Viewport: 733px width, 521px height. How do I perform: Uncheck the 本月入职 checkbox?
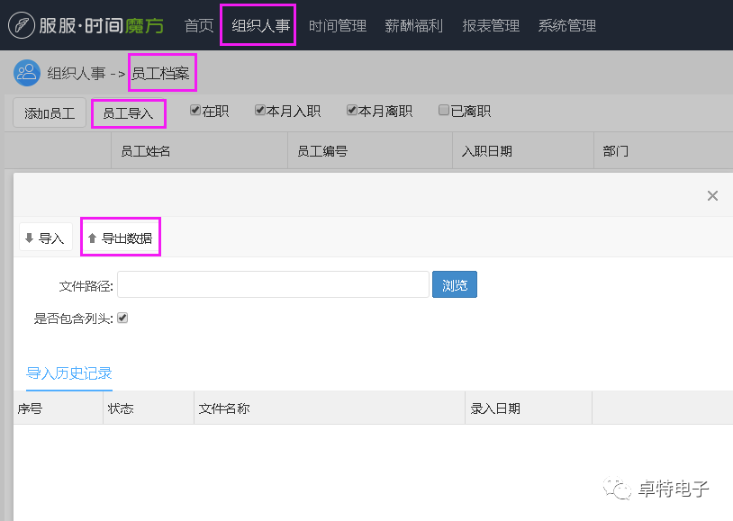click(x=260, y=111)
